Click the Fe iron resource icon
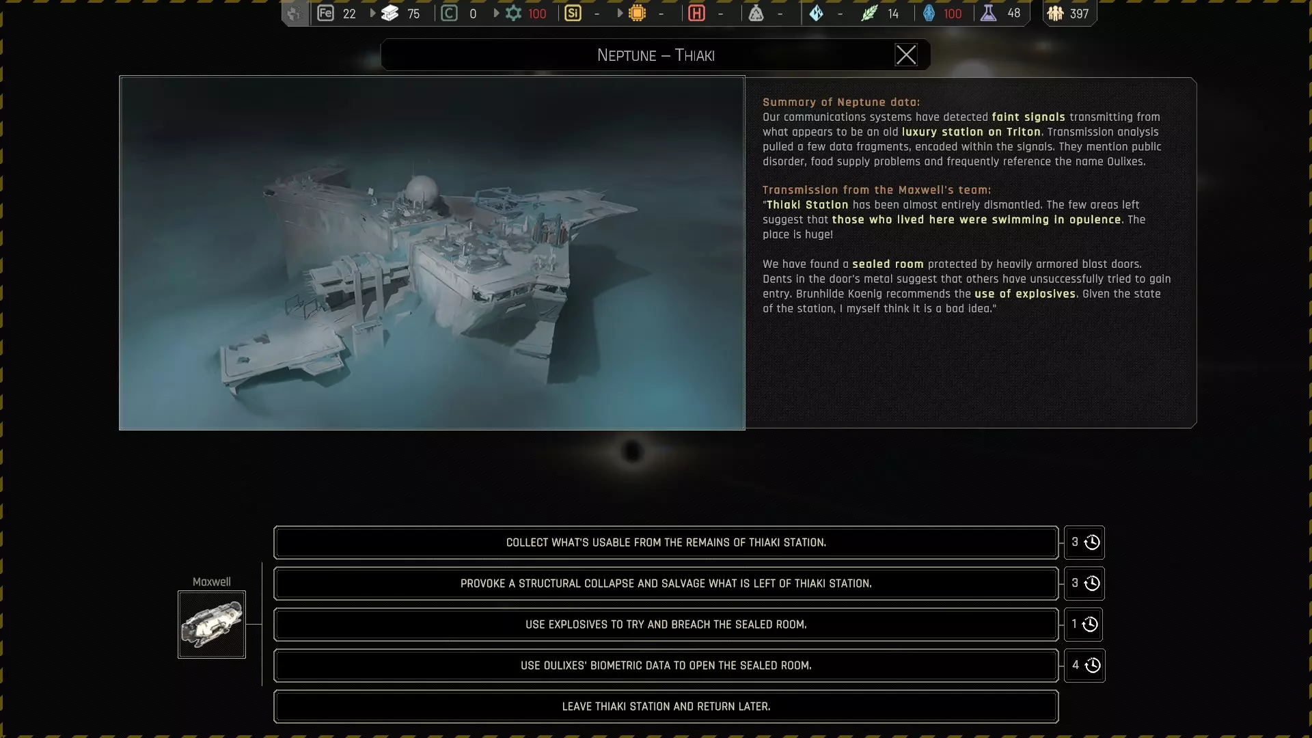1312x738 pixels. 326,13
